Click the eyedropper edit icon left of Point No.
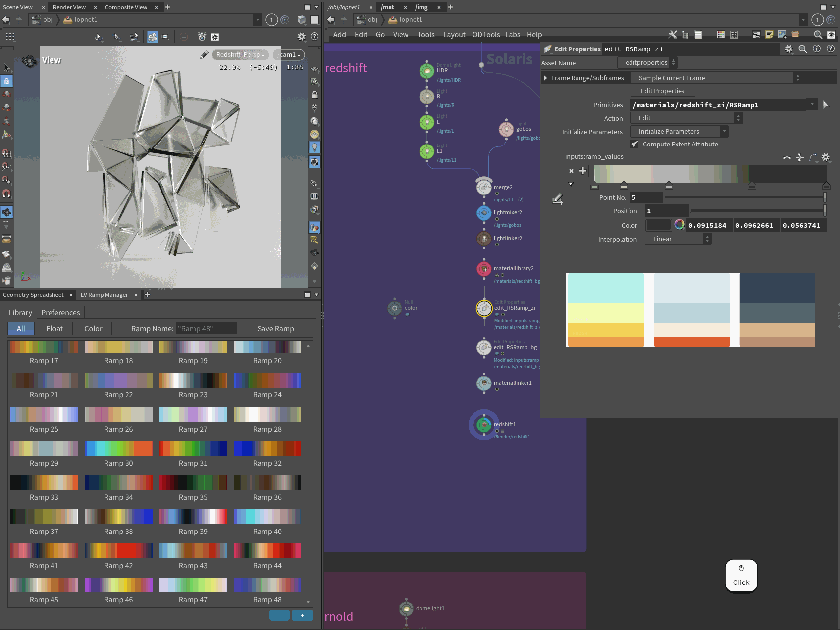Viewport: 840px width, 630px height. coord(558,199)
